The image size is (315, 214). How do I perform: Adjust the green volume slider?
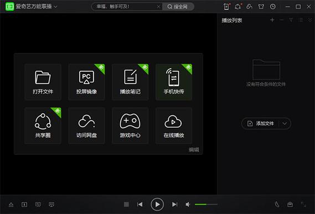point(206,205)
